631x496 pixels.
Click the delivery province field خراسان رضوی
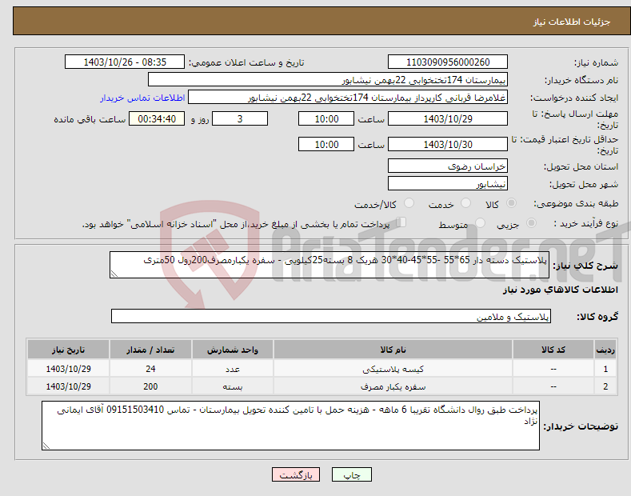click(448, 166)
